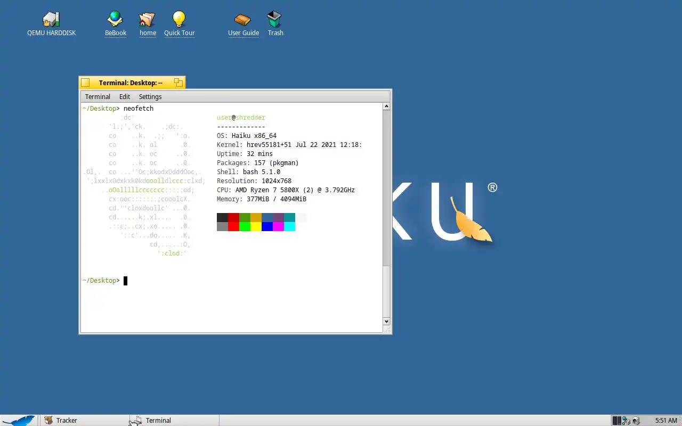Click the Haiku leaf Deskbar menu
This screenshot has height=426, width=682.
coord(19,420)
